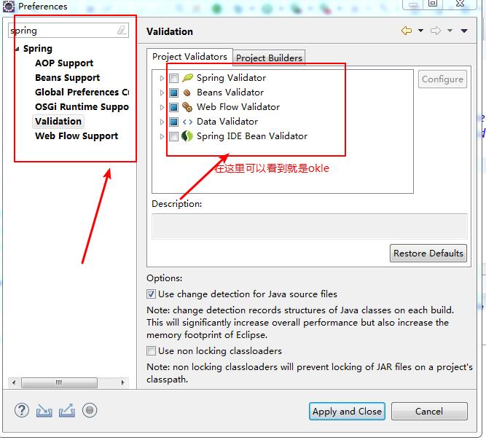
Task: Clear the filter text with eraser icon
Action: 122,31
